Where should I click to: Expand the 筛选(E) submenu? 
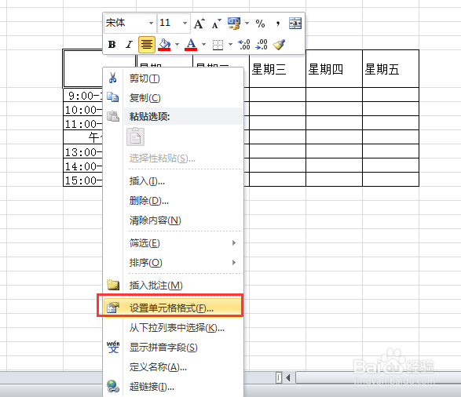[x=173, y=243]
